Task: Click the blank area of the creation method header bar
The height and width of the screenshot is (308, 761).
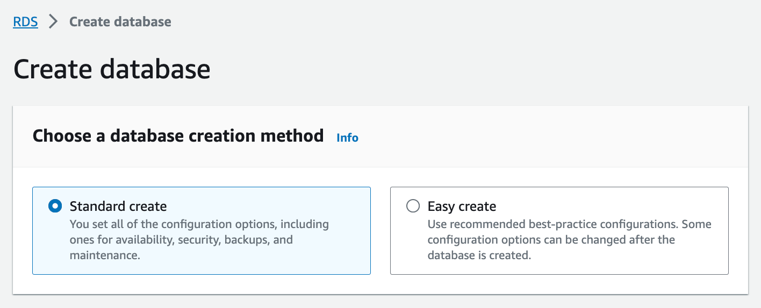Action: tap(537, 136)
